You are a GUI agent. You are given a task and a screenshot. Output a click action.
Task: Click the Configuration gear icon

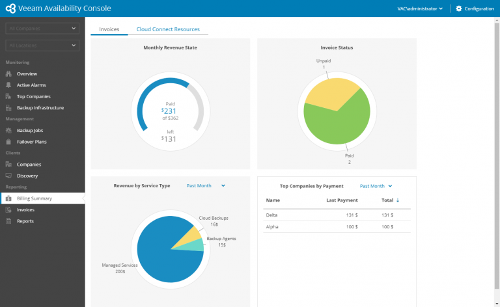[x=458, y=8]
